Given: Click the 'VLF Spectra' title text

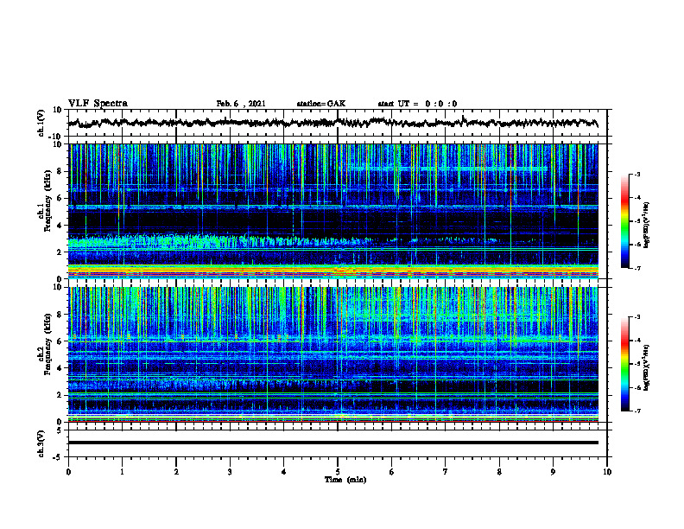Looking at the screenshot, I should tap(98, 104).
